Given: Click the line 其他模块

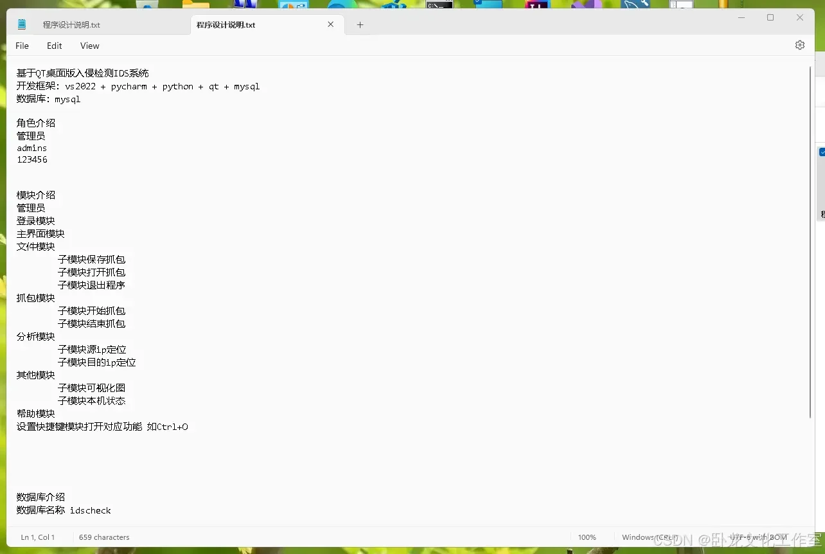Looking at the screenshot, I should 36,375.
